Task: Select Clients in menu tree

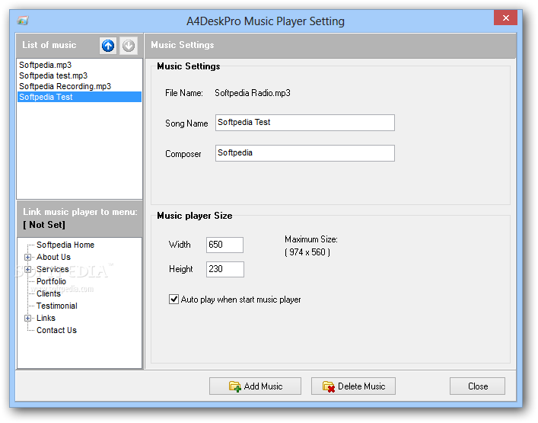Action: (x=49, y=293)
